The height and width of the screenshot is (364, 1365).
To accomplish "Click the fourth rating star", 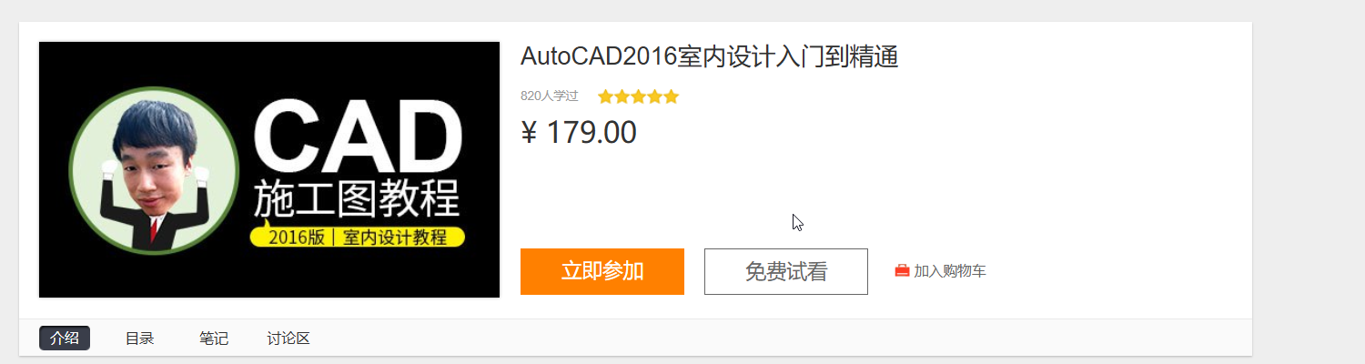I will point(654,96).
